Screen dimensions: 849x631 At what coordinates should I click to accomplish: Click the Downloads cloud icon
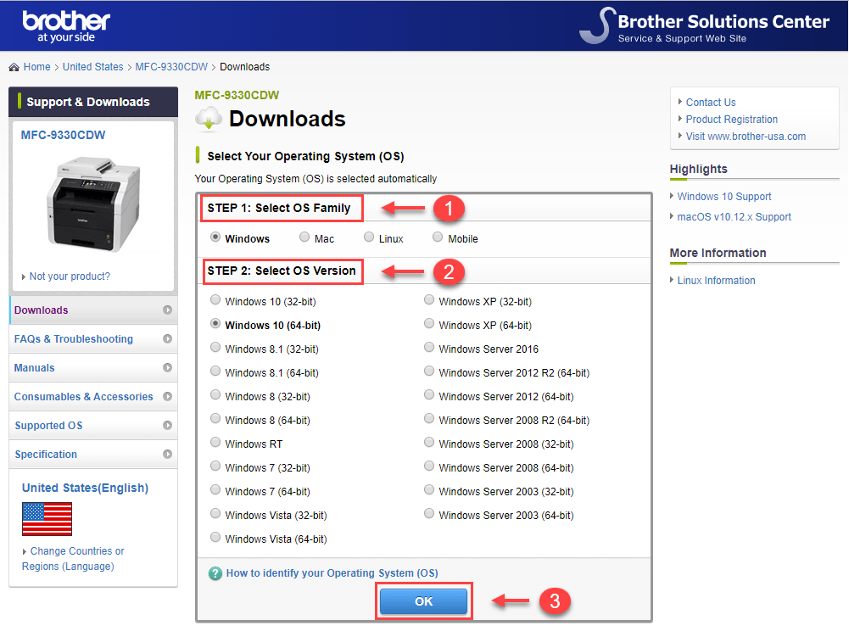coord(209,120)
